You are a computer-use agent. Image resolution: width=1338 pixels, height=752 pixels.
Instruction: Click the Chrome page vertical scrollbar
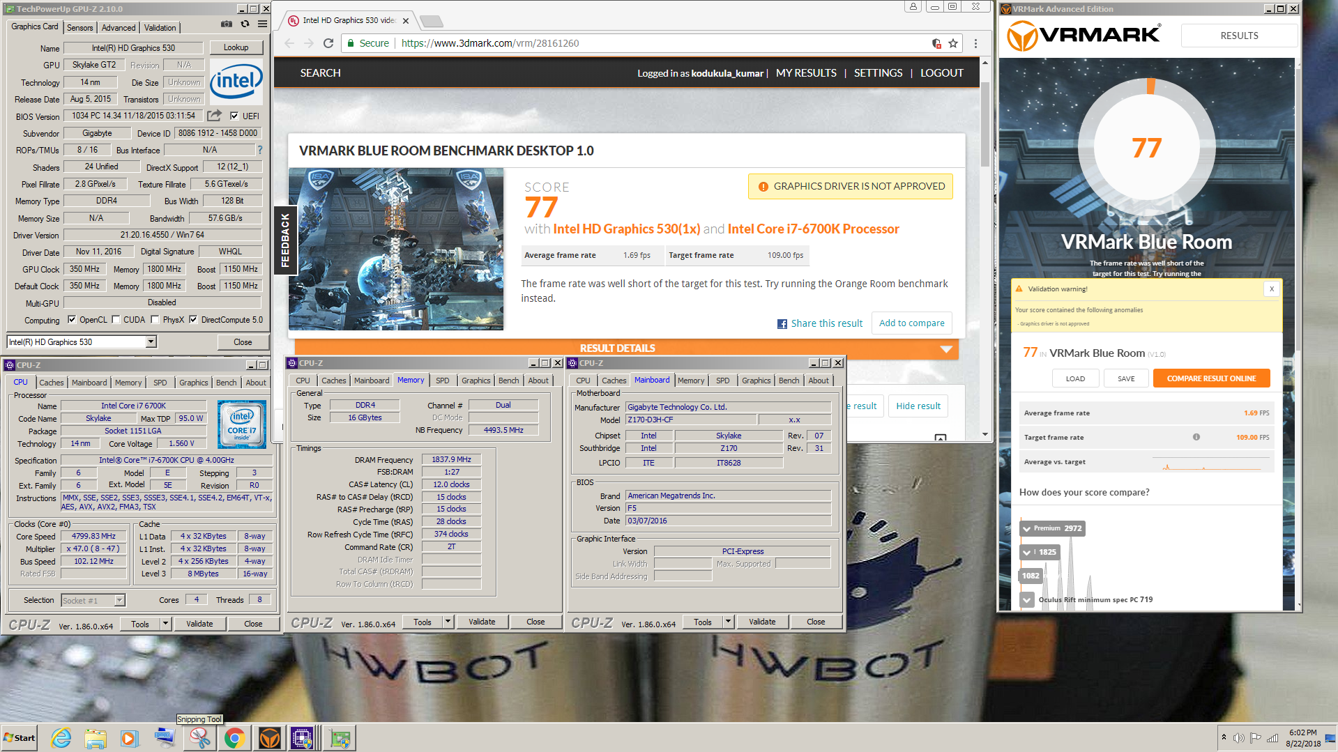[985, 125]
